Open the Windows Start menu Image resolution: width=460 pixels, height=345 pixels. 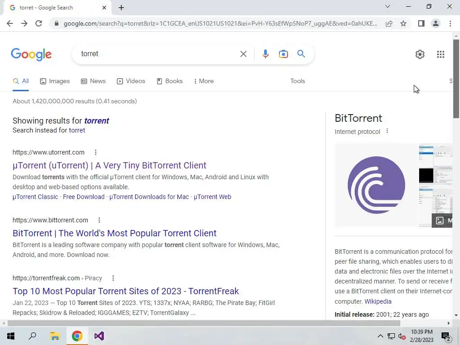pos(11,336)
